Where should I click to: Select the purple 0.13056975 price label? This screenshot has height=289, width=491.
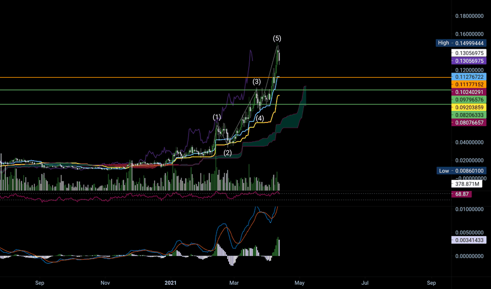click(x=469, y=61)
